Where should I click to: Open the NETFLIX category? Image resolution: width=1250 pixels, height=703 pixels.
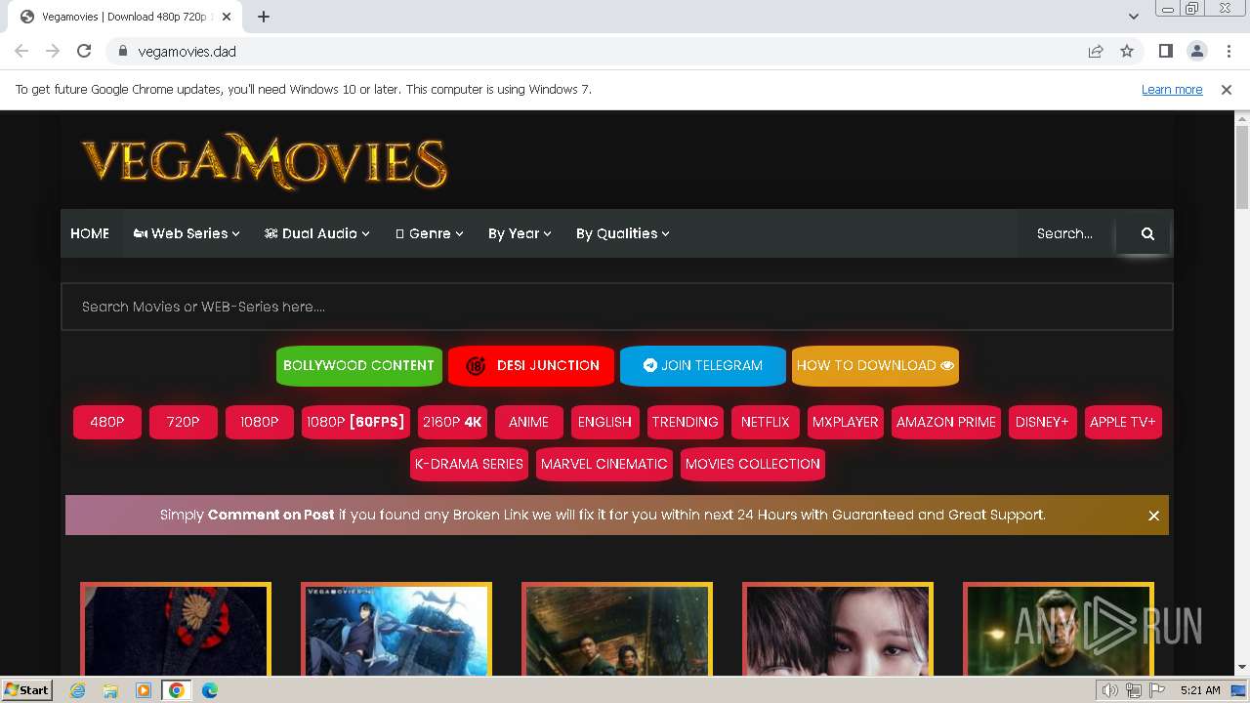point(765,422)
